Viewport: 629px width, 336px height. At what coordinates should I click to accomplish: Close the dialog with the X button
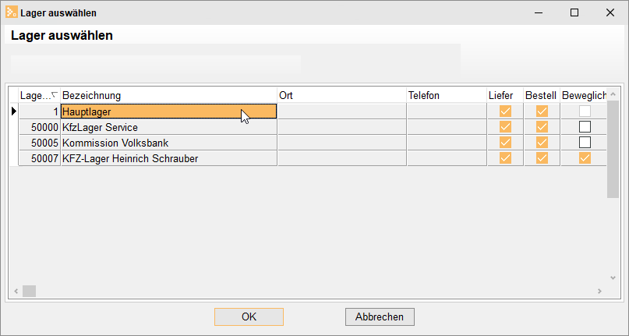tap(610, 12)
